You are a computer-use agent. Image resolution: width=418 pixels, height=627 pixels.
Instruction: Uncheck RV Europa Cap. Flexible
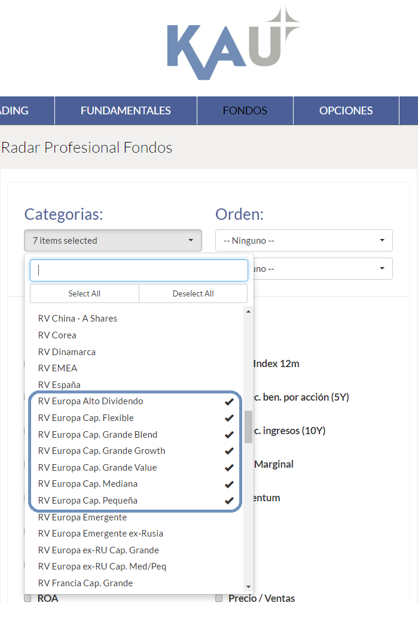coord(134,418)
